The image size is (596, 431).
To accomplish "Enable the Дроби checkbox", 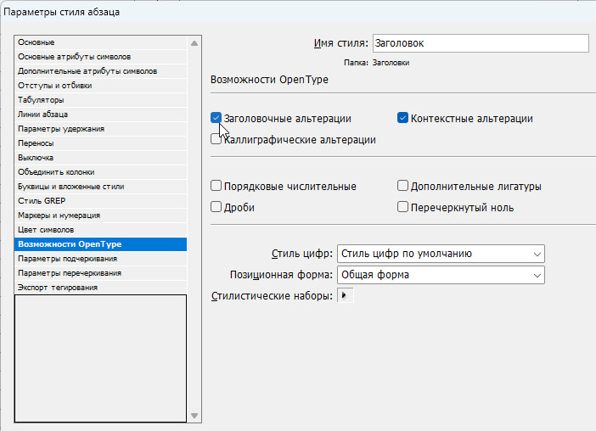I will (216, 207).
